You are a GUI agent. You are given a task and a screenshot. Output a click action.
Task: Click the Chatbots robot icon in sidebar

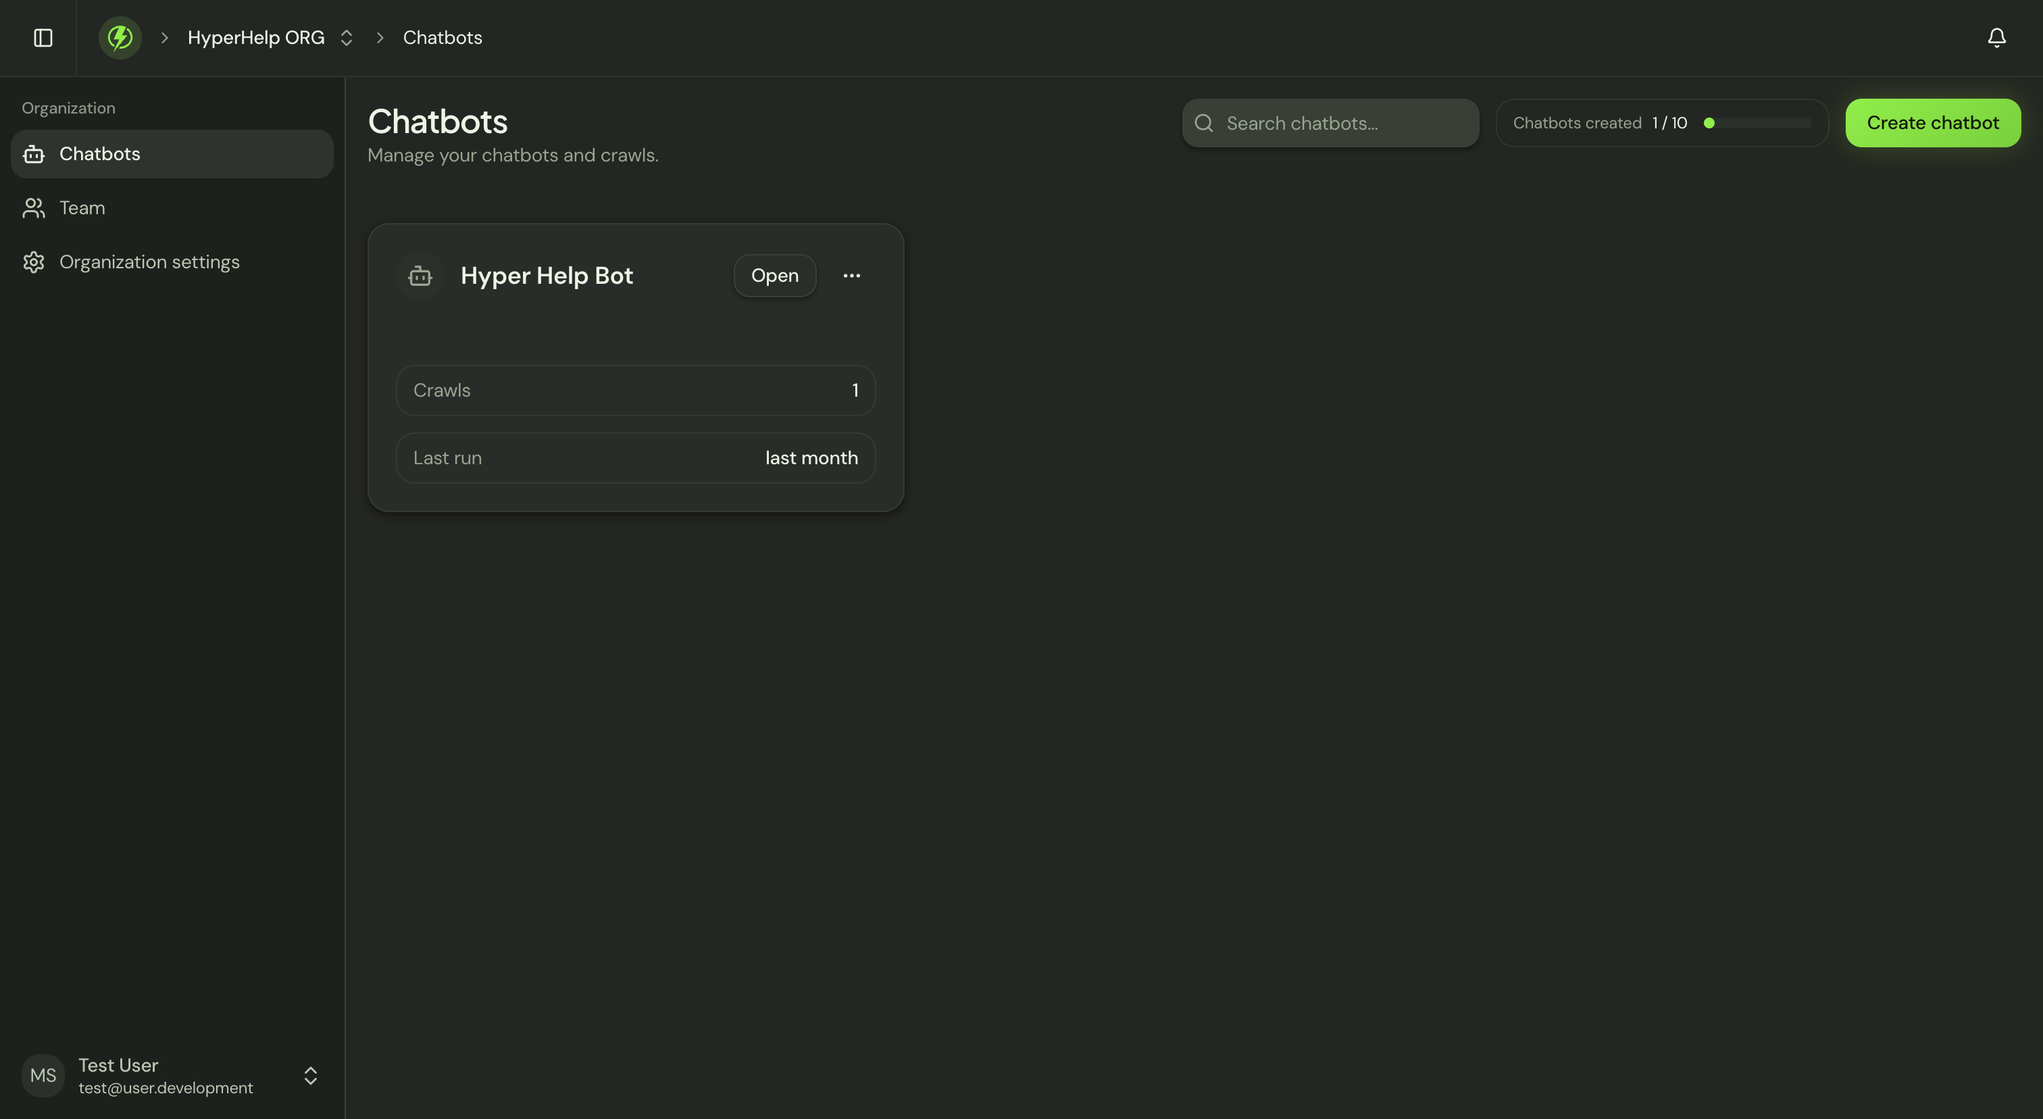pos(33,154)
